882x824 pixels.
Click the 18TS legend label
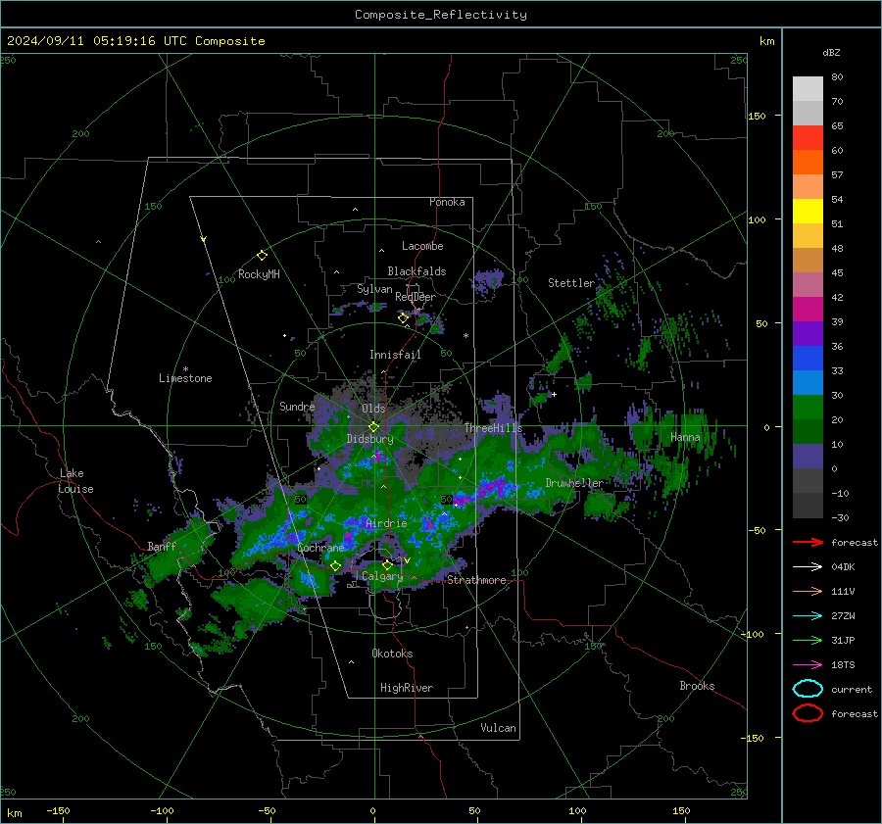843,665
